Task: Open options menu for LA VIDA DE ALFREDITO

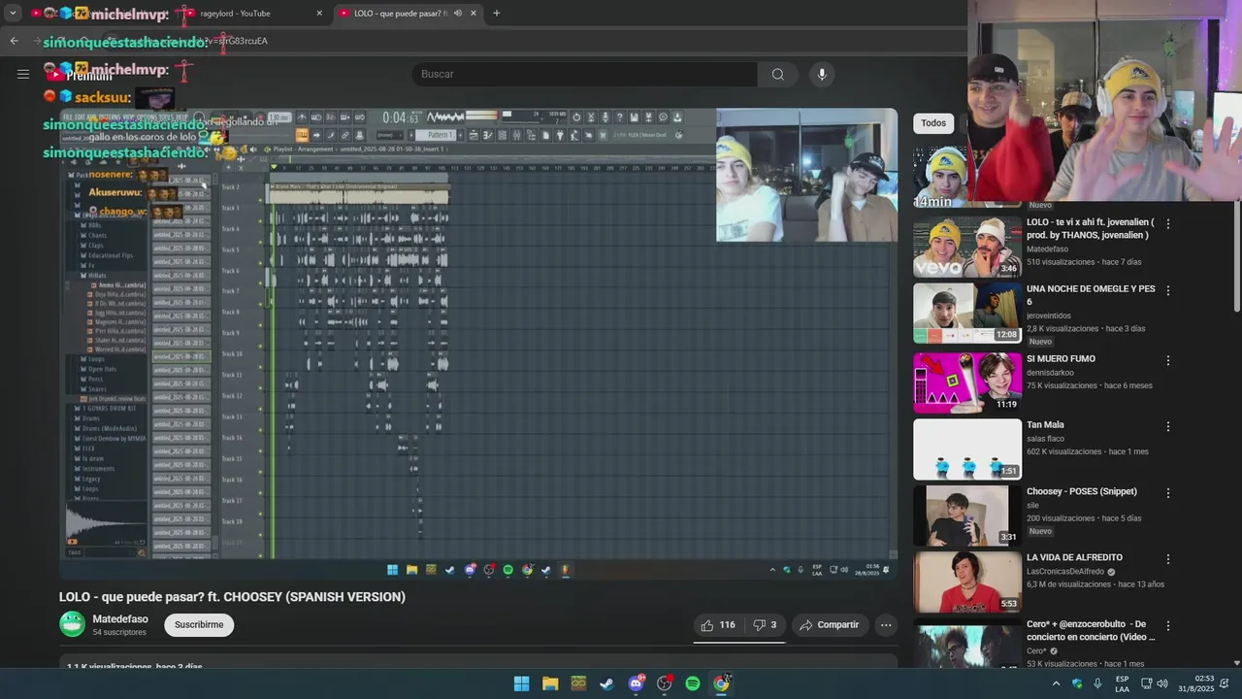Action: point(1167,559)
